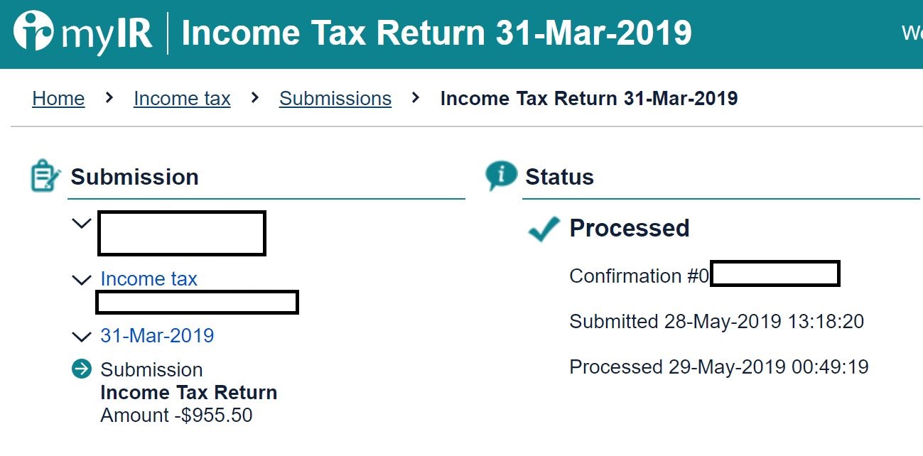Click the current Income Tax Return breadcrumb

point(588,99)
